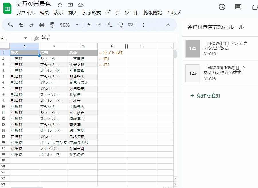Select column D header

click(x=112, y=46)
